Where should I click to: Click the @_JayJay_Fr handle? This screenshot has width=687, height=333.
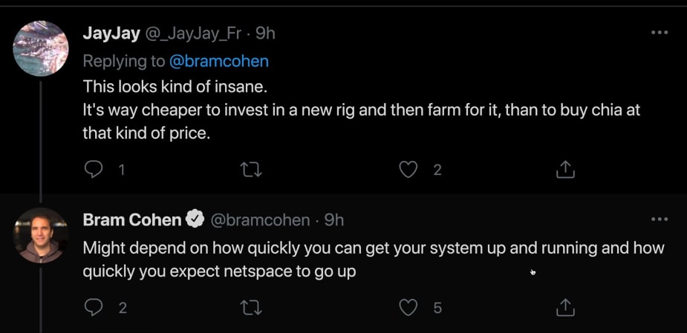(193, 33)
